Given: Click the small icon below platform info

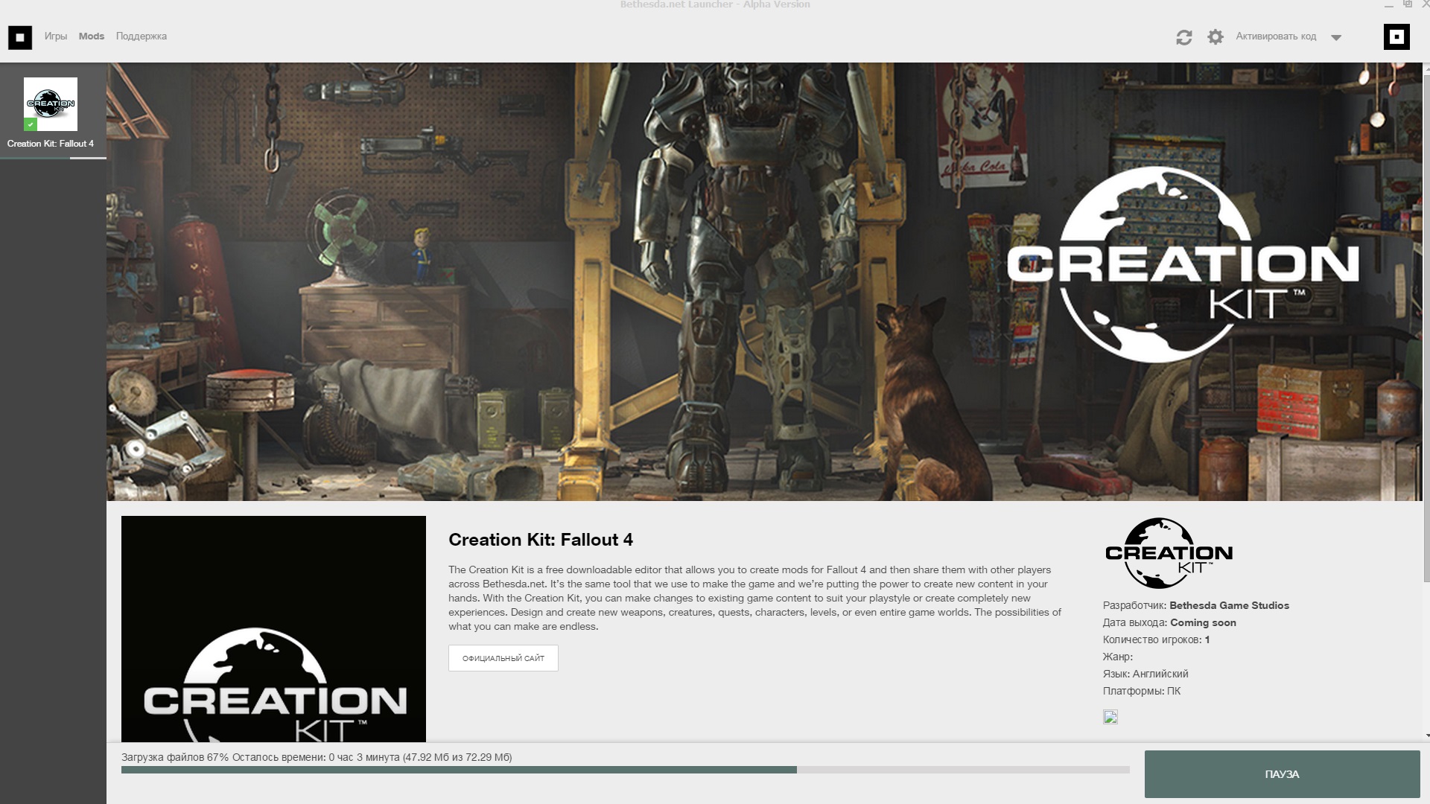Looking at the screenshot, I should click(x=1110, y=717).
